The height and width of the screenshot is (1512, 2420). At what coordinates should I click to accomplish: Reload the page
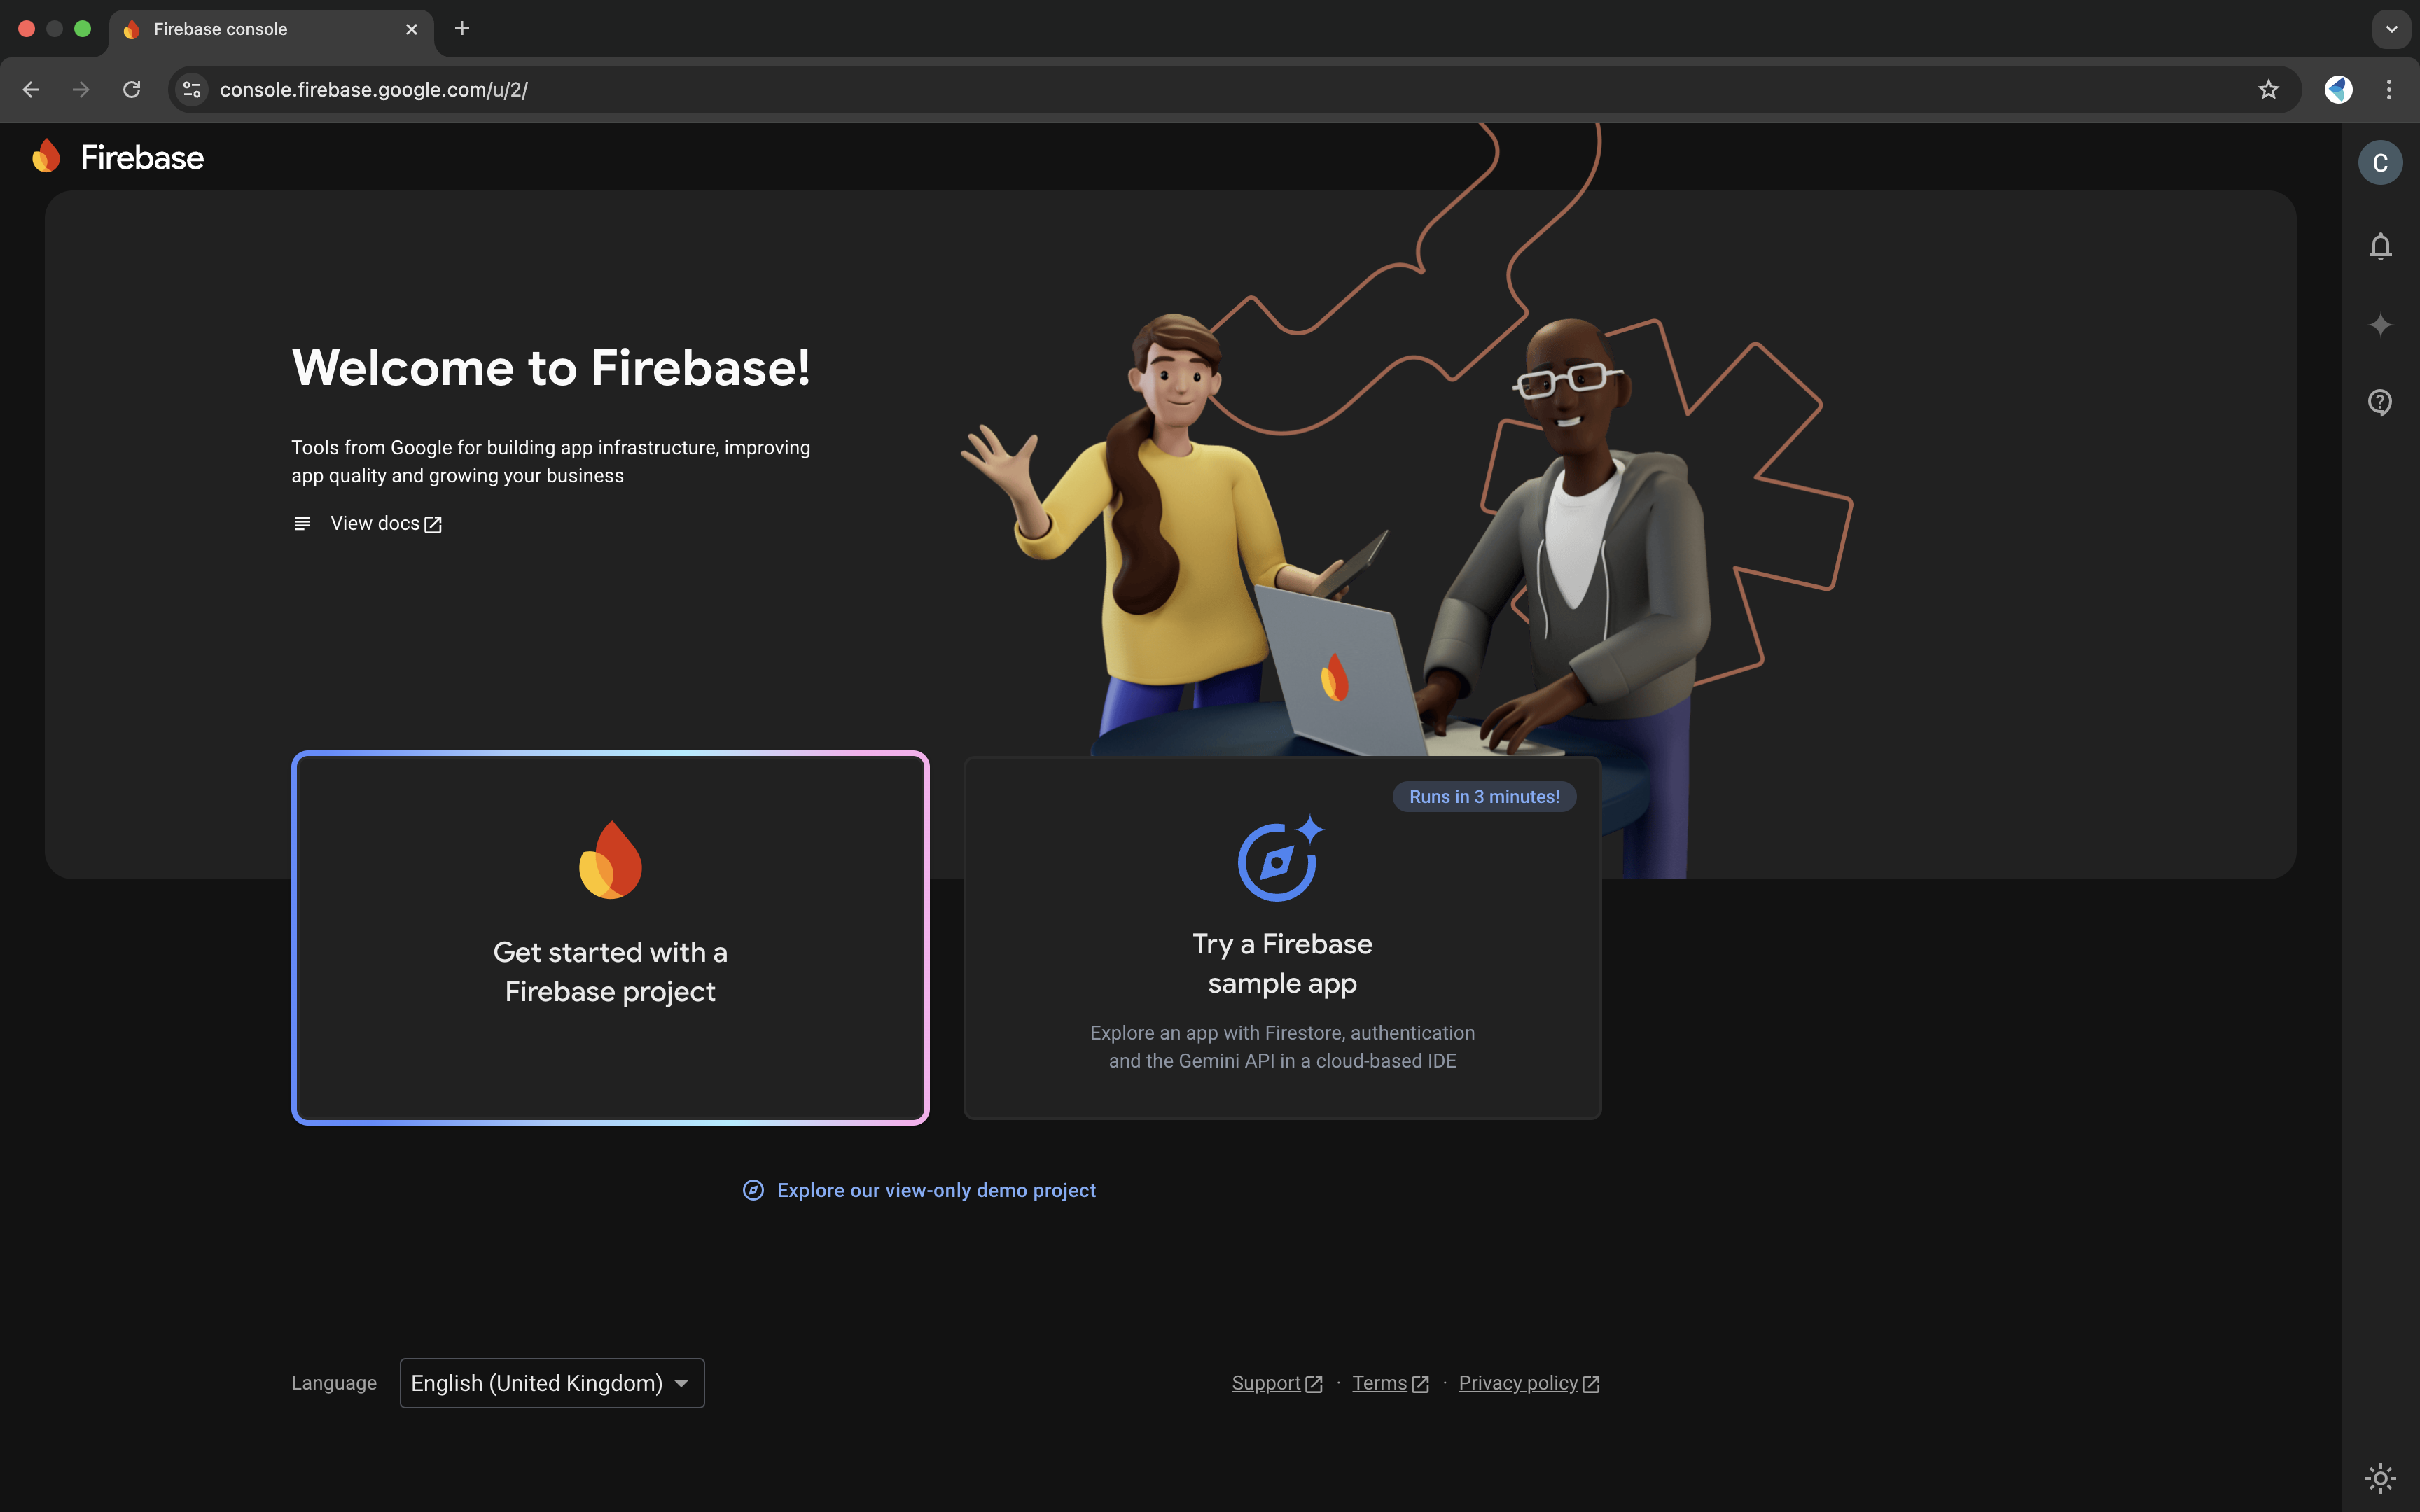coord(131,90)
